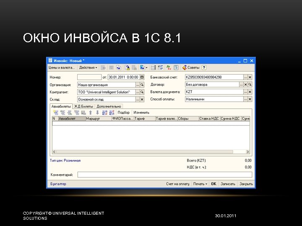The width and height of the screenshot is (302, 226).
Task: Click magnifier icon next to Организация
Action: tap(142, 85)
